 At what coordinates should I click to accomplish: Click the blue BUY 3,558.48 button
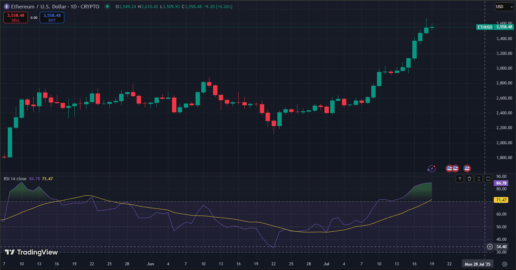52,17
